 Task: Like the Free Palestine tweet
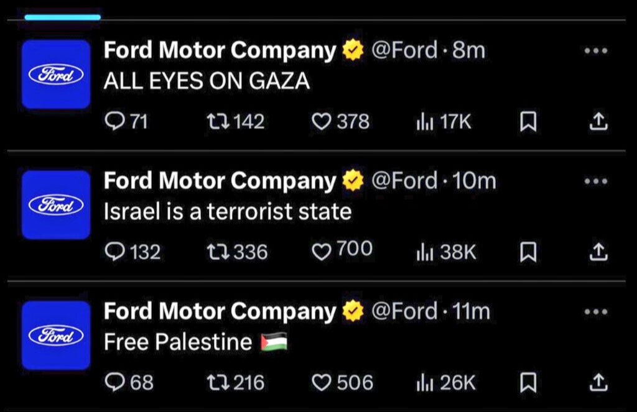click(322, 383)
